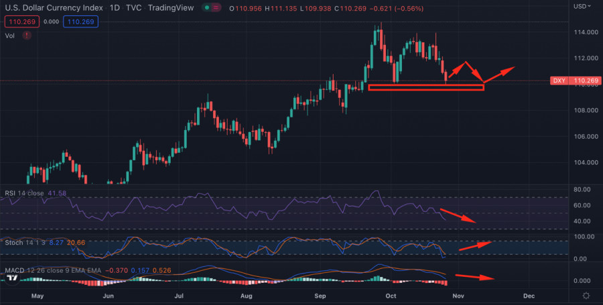
Task: Click the Stoch orange value 20.66
Action: 76,243
